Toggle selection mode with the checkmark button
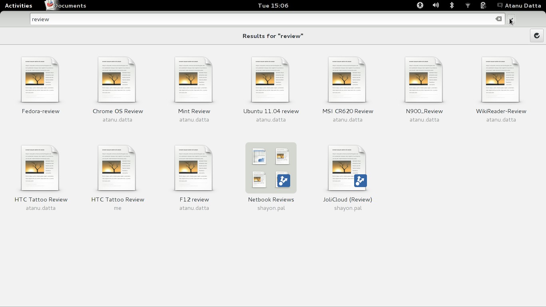This screenshot has width=546, height=307. [x=537, y=36]
